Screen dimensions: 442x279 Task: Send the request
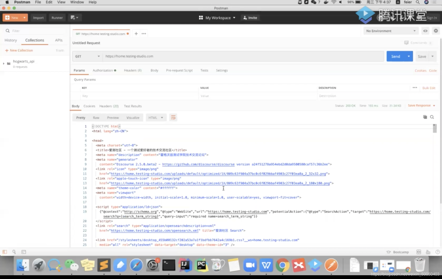point(395,56)
